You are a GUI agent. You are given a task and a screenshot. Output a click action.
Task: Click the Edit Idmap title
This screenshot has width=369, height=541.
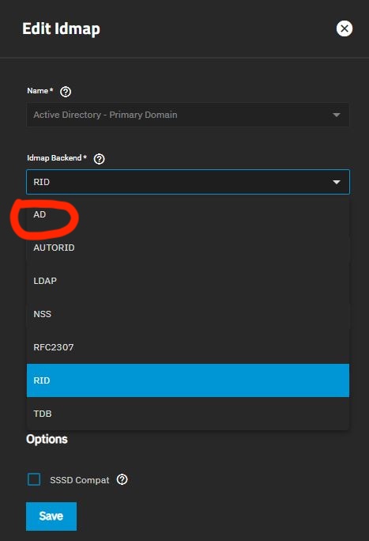62,28
